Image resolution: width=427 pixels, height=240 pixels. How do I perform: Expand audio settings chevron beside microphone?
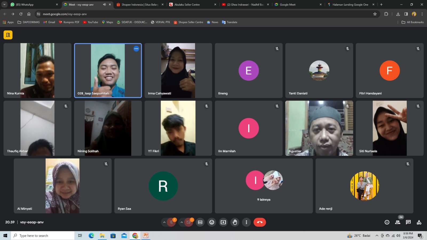click(x=164, y=222)
